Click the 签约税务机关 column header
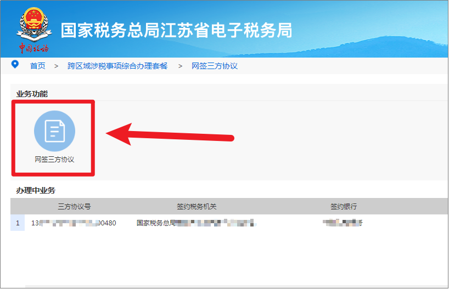The height and width of the screenshot is (289, 449). [197, 206]
